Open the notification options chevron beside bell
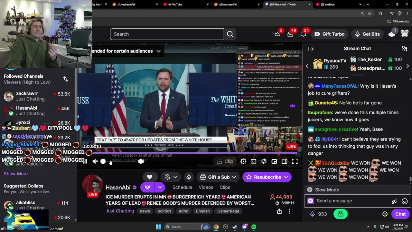 click(175, 177)
